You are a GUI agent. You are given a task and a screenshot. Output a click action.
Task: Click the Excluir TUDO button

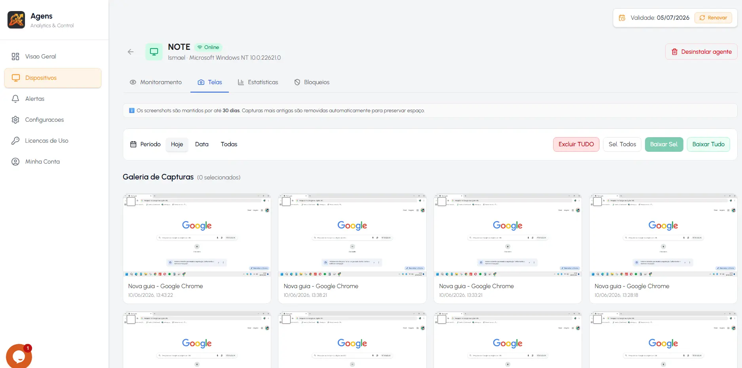576,144
